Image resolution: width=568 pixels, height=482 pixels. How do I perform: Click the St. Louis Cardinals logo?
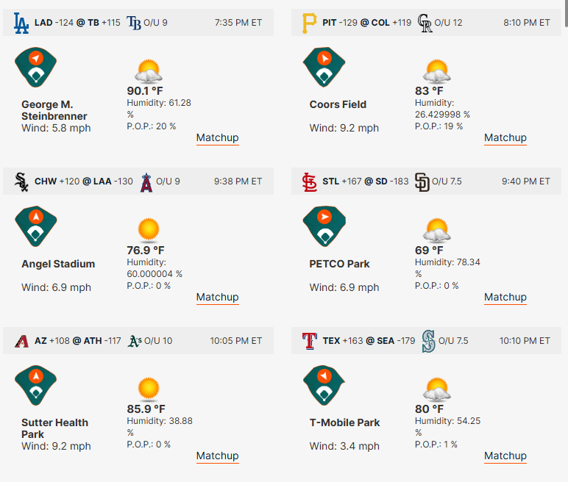click(309, 182)
